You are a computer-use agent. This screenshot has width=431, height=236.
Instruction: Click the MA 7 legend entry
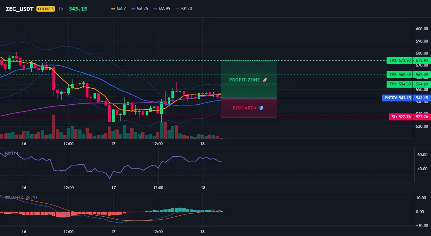(x=118, y=9)
